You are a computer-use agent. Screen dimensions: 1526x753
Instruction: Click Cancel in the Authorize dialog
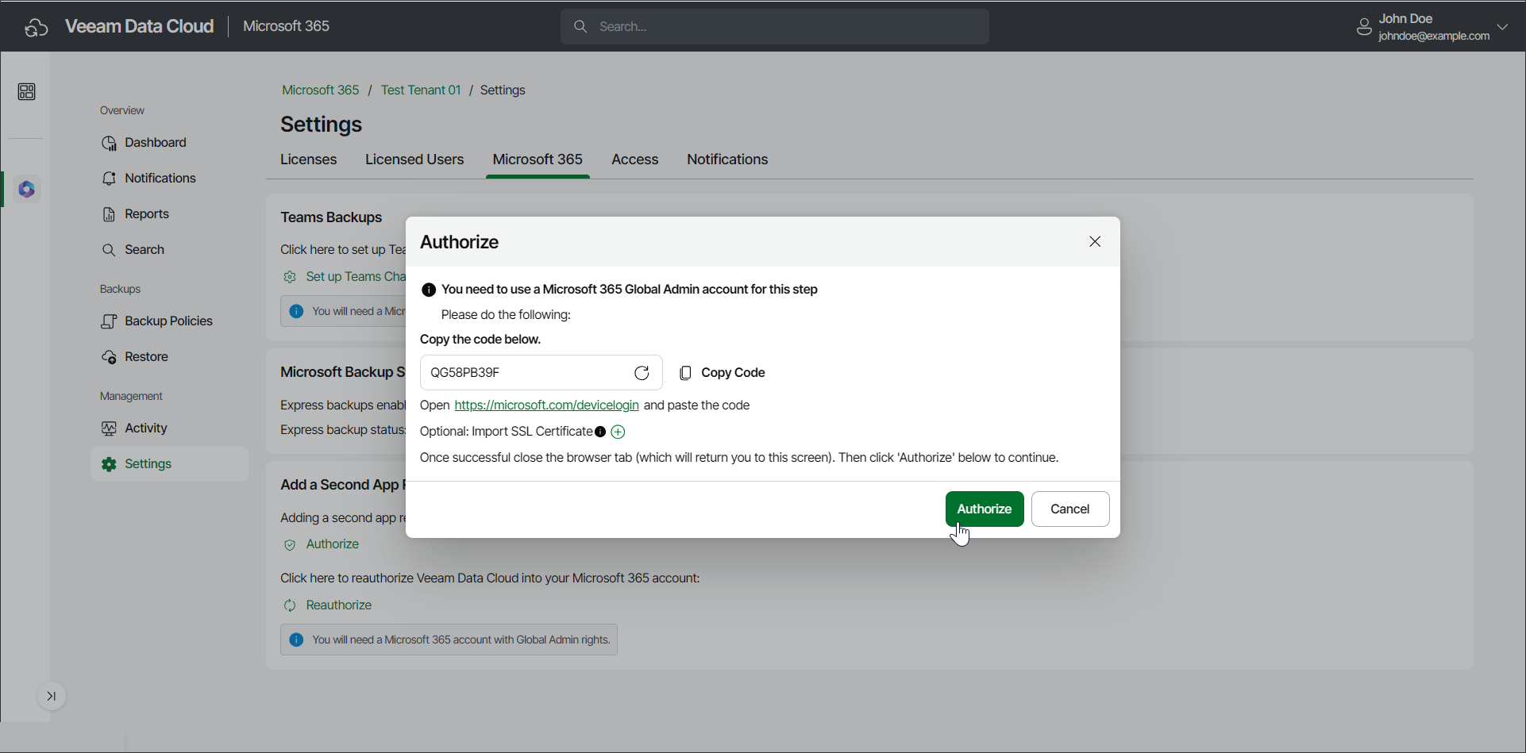pyautogui.click(x=1070, y=509)
